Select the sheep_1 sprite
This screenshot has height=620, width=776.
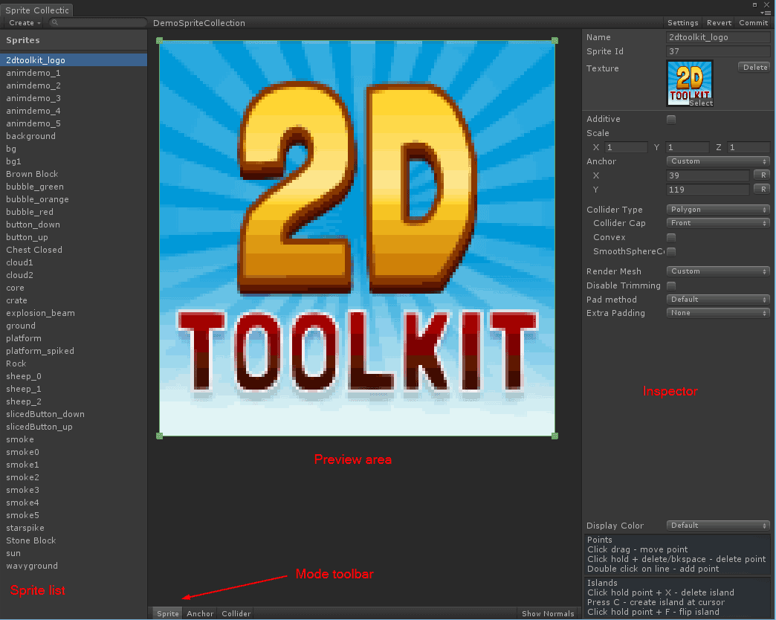pyautogui.click(x=74, y=389)
